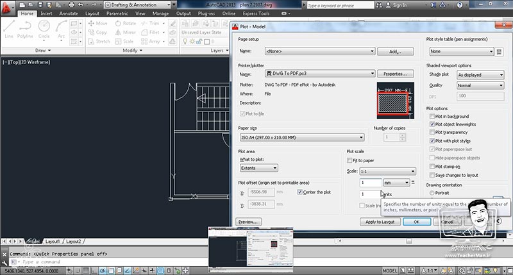Enable Plot transparency checkbox
Image resolution: width=513 pixels, height=275 pixels.
point(432,132)
